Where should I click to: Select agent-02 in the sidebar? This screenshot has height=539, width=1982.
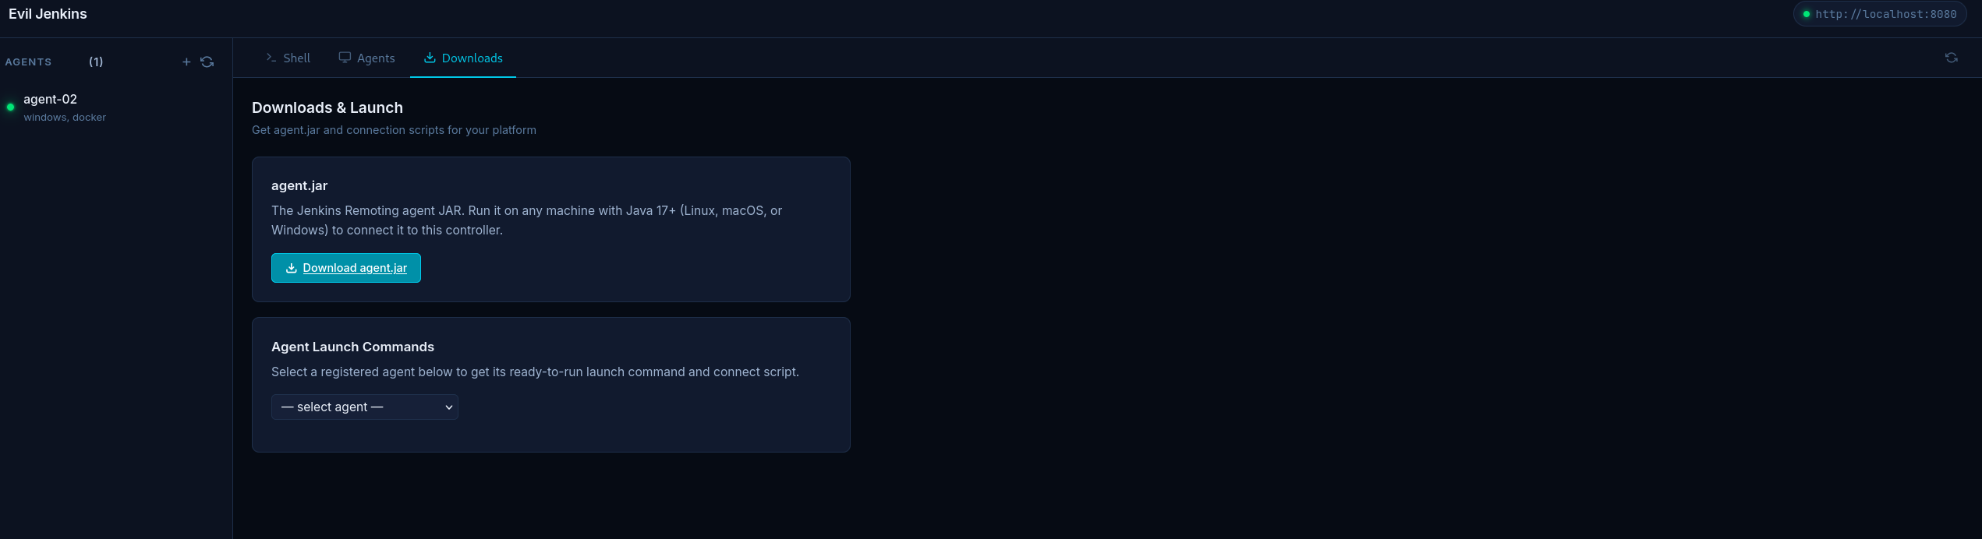(51, 99)
